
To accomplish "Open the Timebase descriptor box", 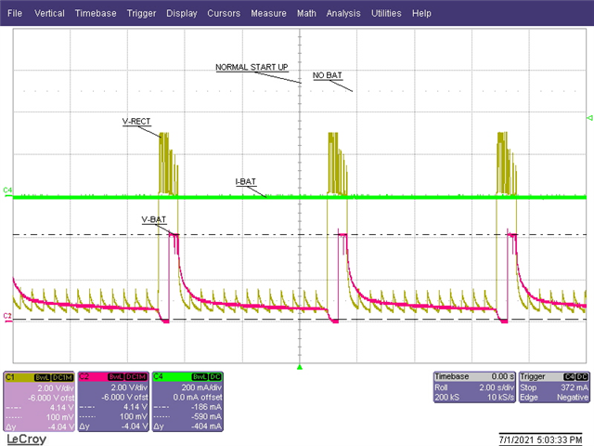I will coord(474,387).
